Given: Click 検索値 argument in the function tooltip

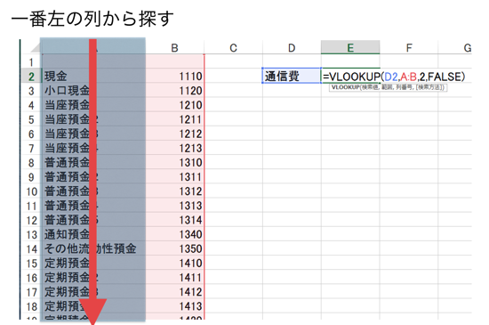Looking at the screenshot, I should (370, 87).
